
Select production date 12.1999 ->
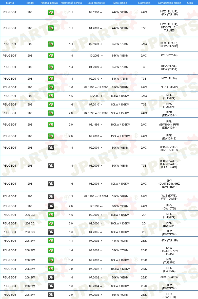coord(96,206)
